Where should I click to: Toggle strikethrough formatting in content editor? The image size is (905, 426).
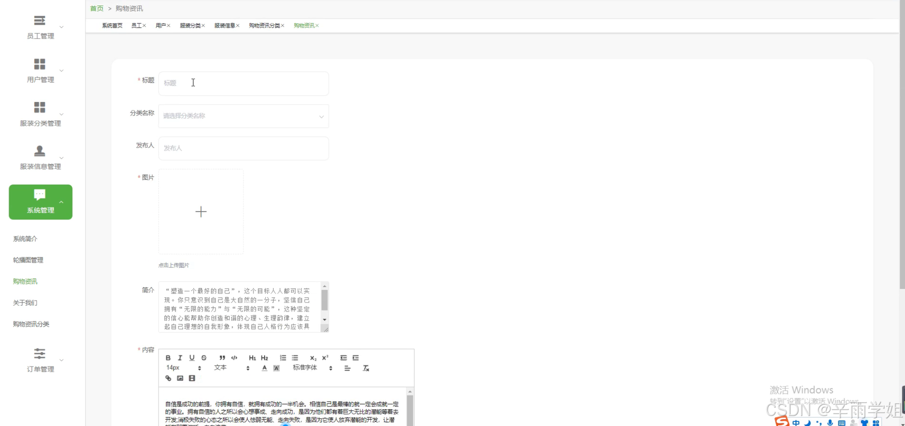coord(204,358)
